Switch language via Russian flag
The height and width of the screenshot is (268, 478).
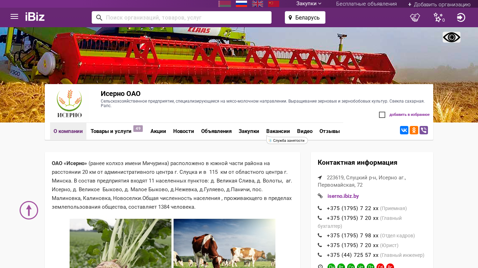click(x=241, y=4)
